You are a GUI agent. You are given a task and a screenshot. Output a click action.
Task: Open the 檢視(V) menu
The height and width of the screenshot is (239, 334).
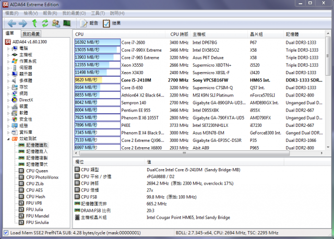pos(31,13)
